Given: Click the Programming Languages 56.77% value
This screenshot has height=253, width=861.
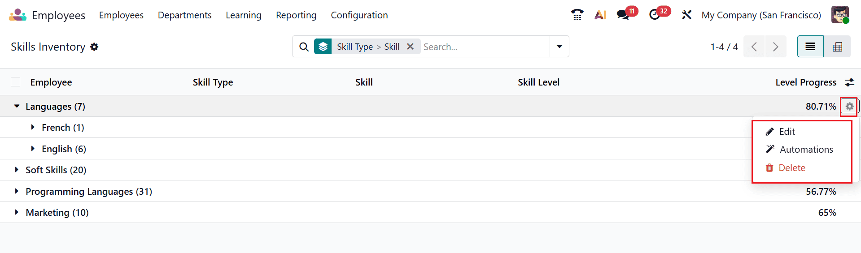Looking at the screenshot, I should tap(821, 192).
